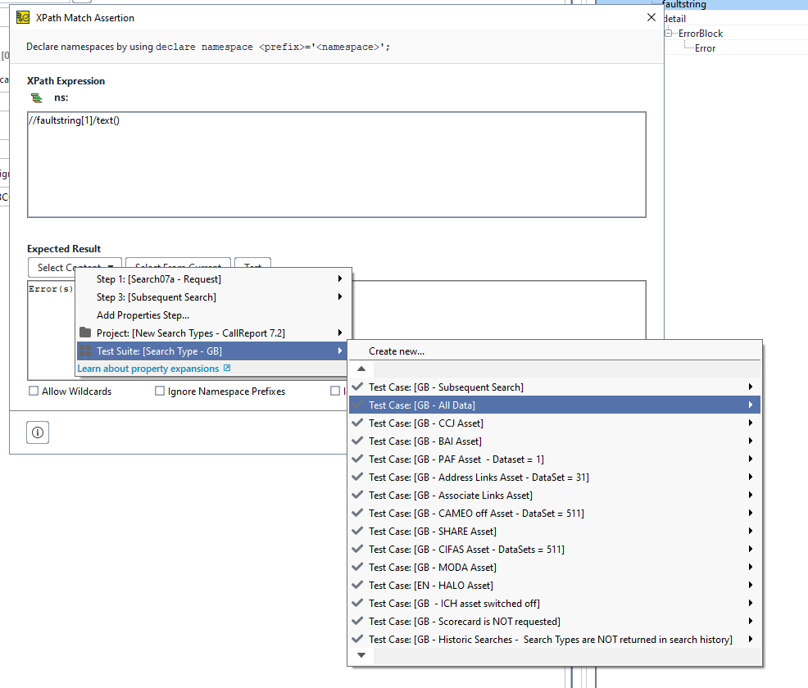Expand GB - Associate Links Asset submenu arrow

[751, 495]
